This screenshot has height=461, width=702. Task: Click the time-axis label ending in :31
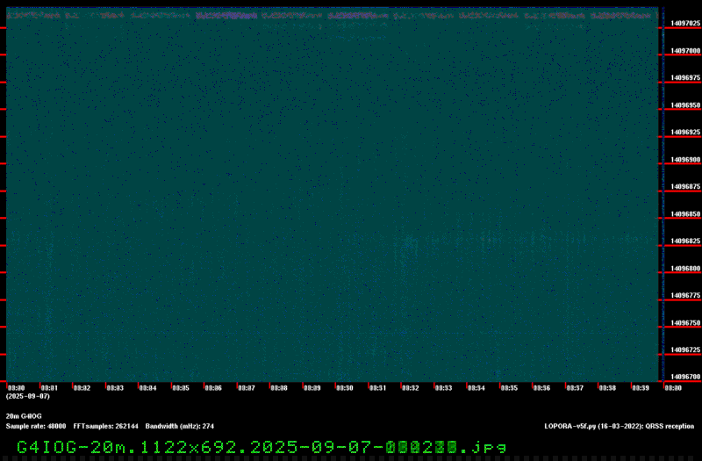[x=378, y=388]
